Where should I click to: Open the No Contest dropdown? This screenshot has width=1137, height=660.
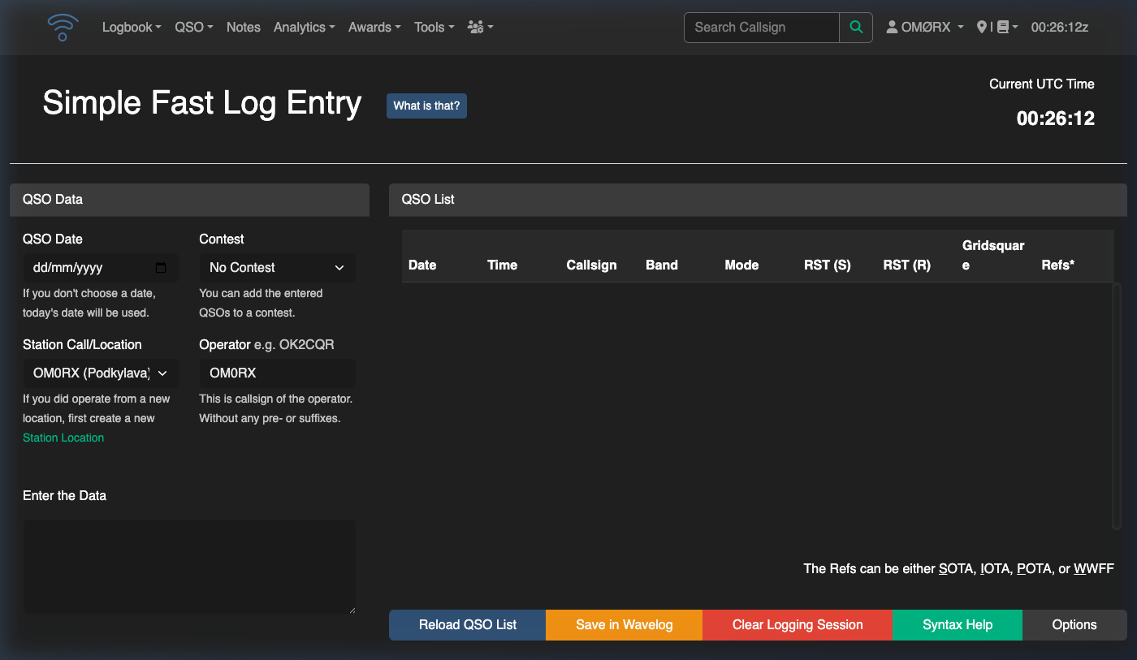(x=277, y=267)
